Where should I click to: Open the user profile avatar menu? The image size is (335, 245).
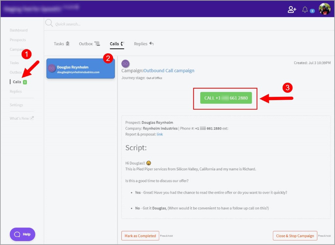325,9
